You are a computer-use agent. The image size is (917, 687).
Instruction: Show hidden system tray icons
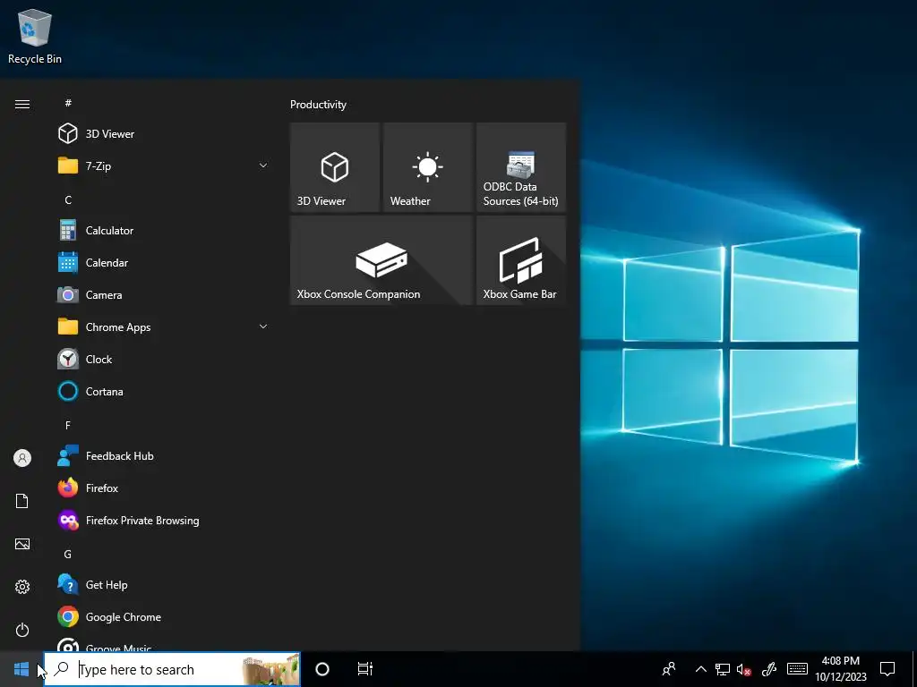click(x=700, y=669)
